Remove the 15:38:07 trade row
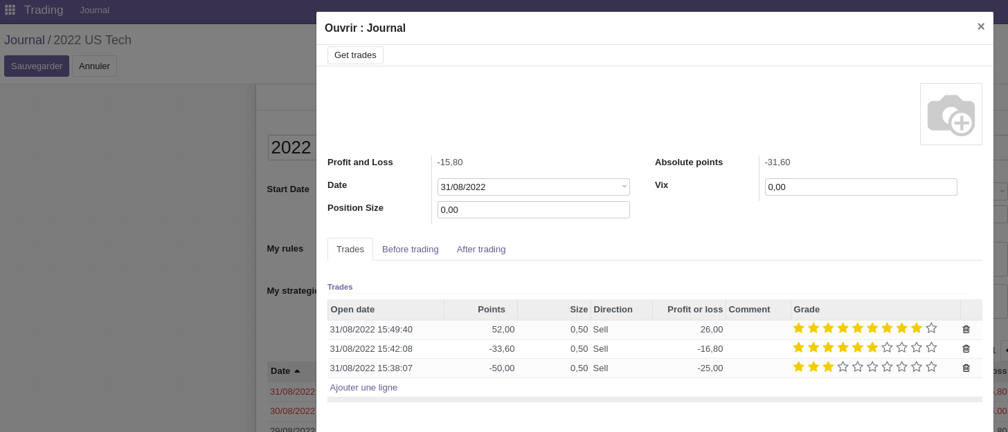This screenshot has width=1008, height=432. click(x=966, y=368)
